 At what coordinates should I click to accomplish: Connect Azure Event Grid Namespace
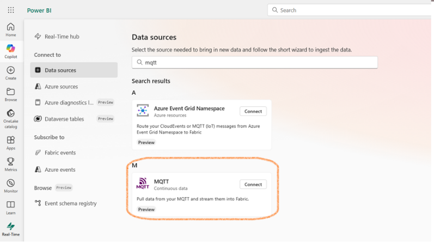click(253, 111)
